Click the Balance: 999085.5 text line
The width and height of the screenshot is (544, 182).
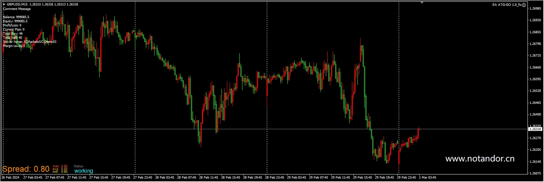pos(16,17)
